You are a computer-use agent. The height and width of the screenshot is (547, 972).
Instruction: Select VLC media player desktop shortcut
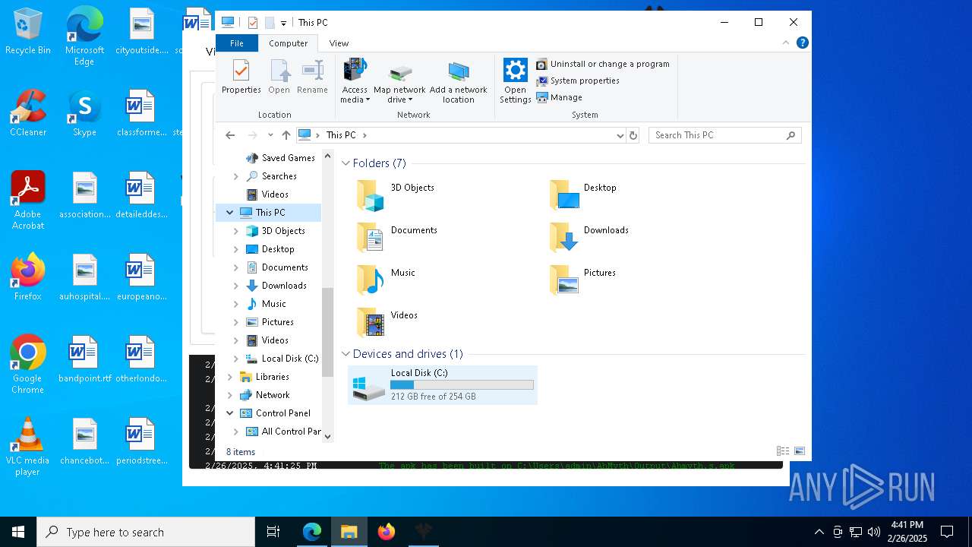coord(28,447)
